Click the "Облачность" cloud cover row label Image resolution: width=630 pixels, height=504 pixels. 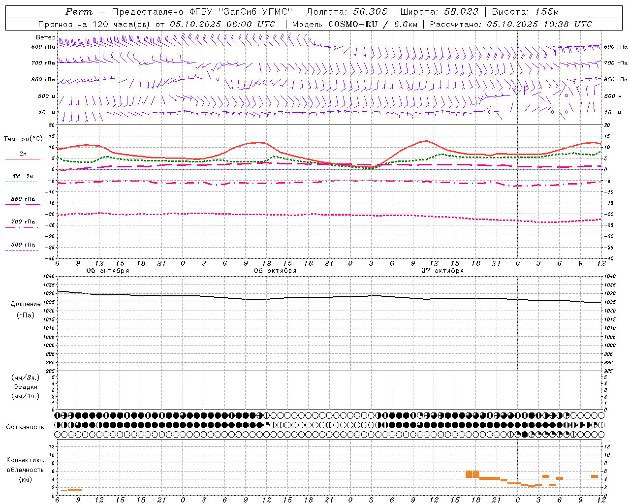click(x=25, y=427)
